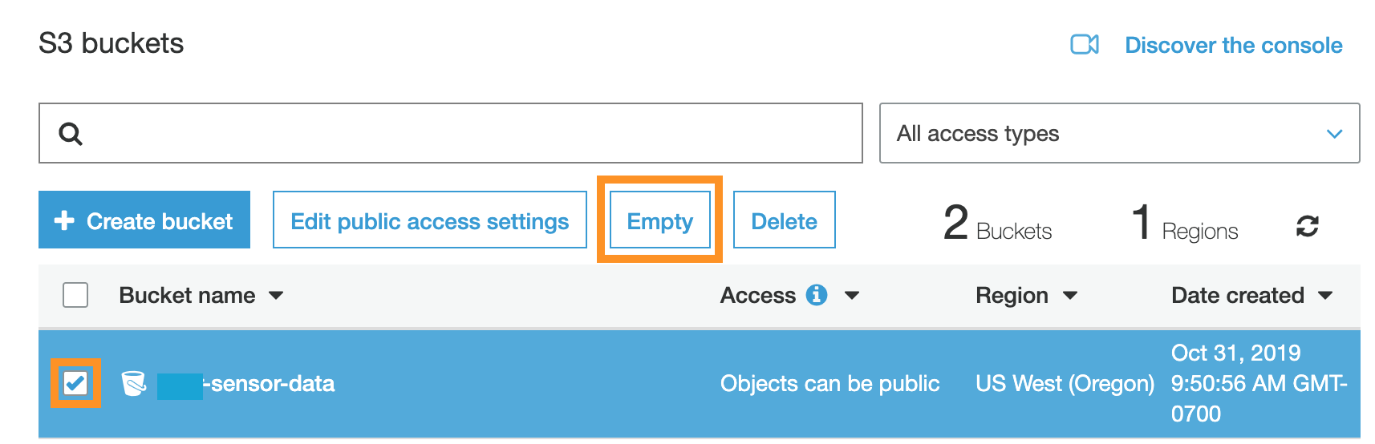Open Edit public access settings
The width and height of the screenshot is (1375, 444).
[x=430, y=220]
